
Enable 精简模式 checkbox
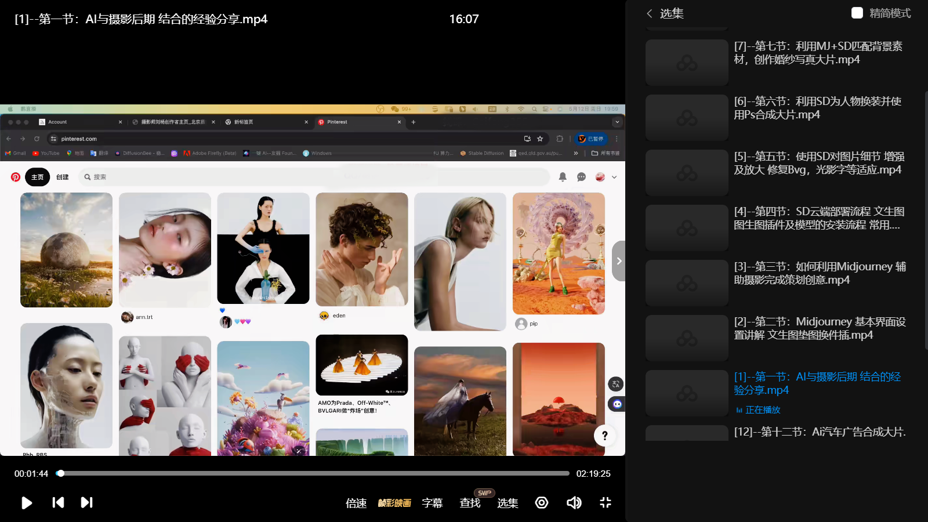857,13
